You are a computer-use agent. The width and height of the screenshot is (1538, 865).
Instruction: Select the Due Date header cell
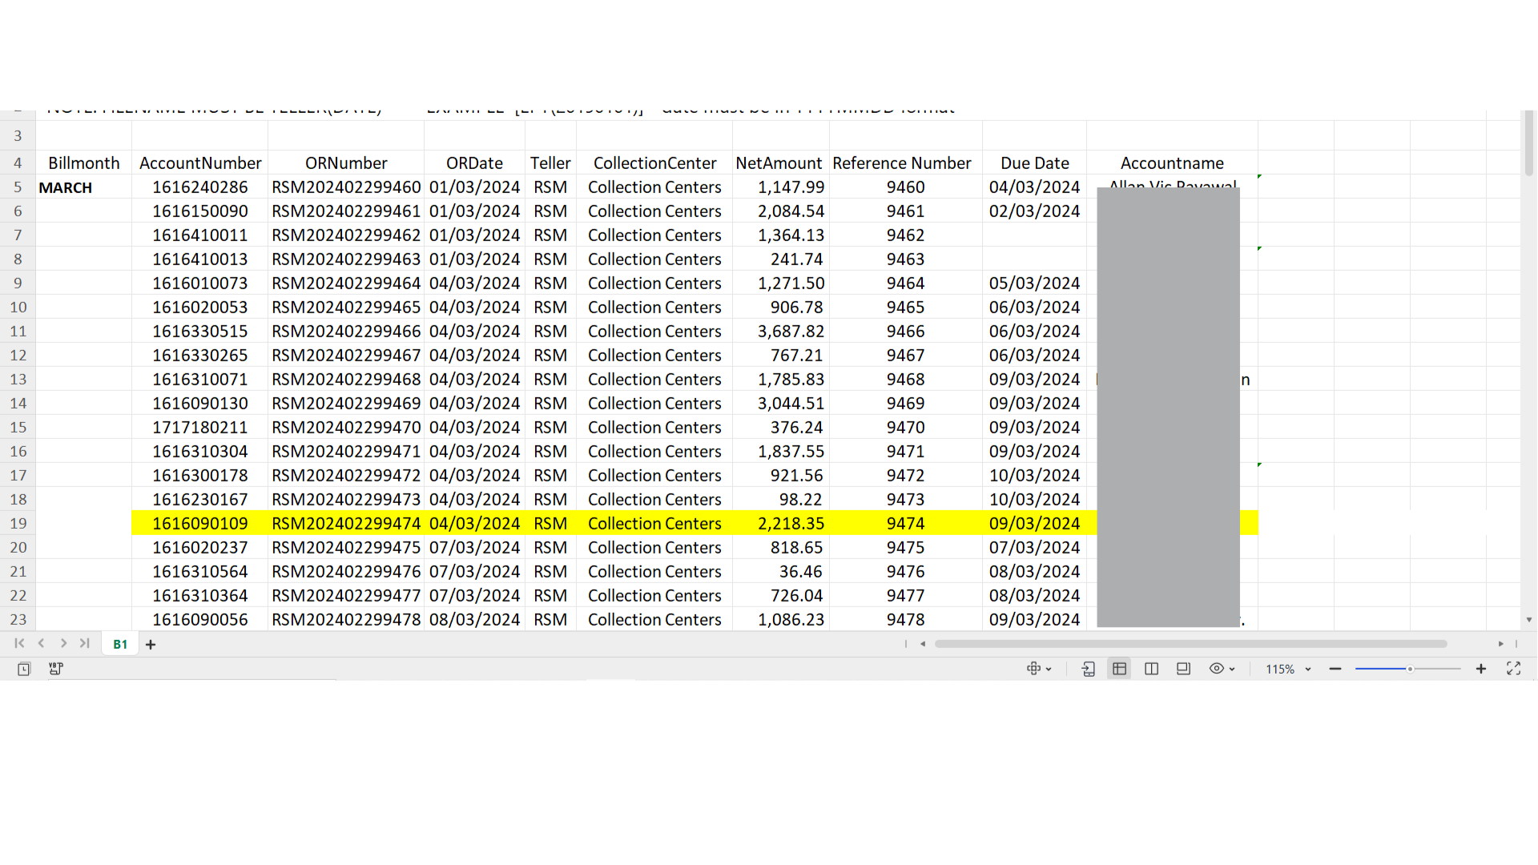click(x=1035, y=163)
